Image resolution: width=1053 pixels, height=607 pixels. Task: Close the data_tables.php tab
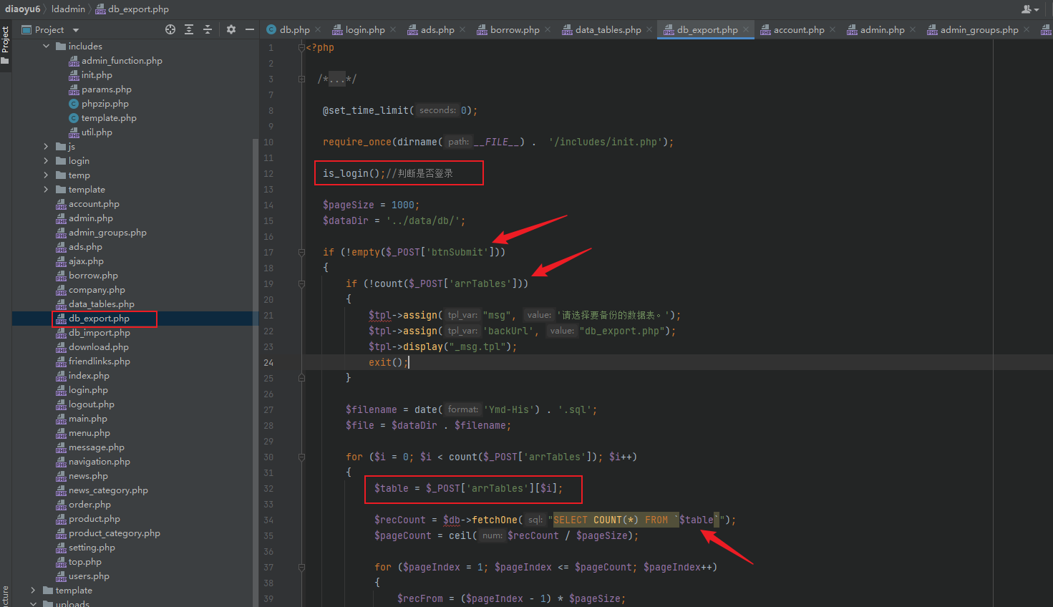(649, 29)
